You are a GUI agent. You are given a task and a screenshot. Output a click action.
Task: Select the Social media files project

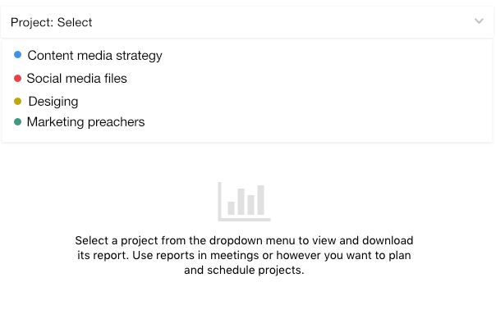click(x=77, y=79)
